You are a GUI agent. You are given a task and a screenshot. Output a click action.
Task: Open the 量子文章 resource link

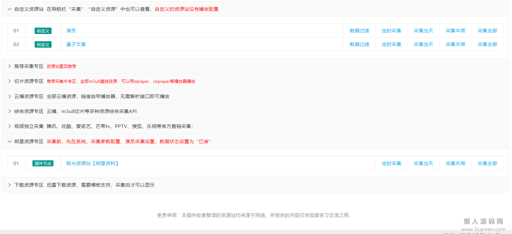76,44
